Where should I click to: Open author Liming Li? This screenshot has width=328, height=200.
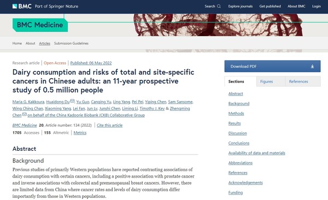(130, 109)
